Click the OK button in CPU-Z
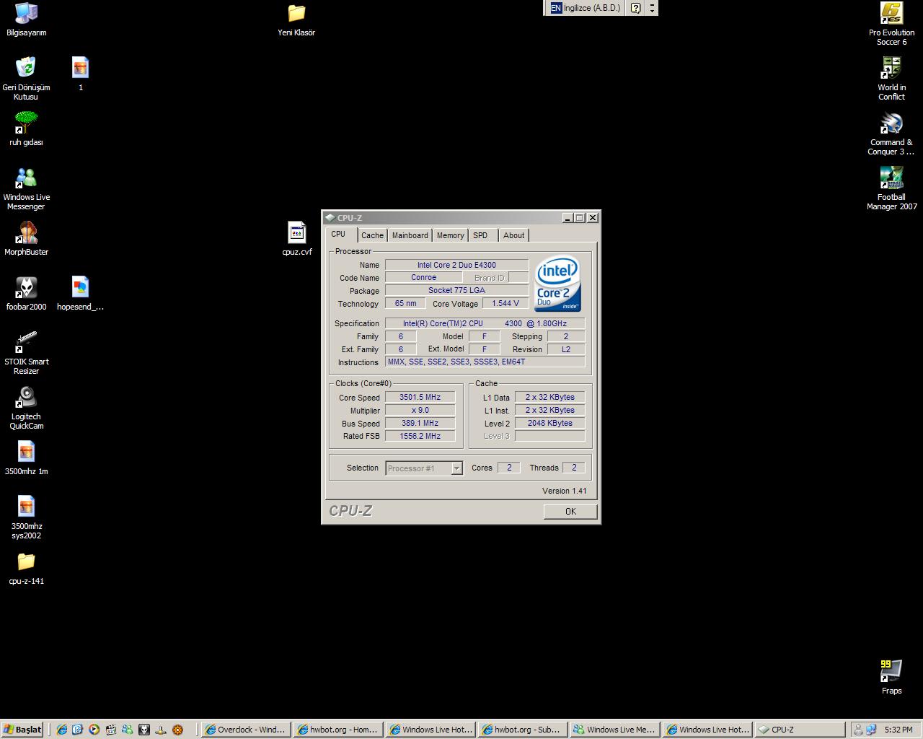 tap(570, 512)
